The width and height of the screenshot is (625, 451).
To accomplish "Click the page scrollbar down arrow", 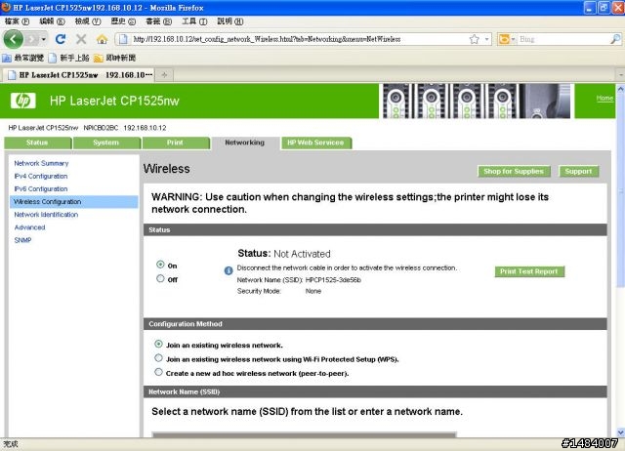I will pyautogui.click(x=620, y=431).
